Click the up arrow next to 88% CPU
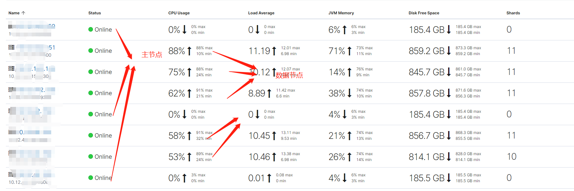574x191 pixels. (189, 51)
